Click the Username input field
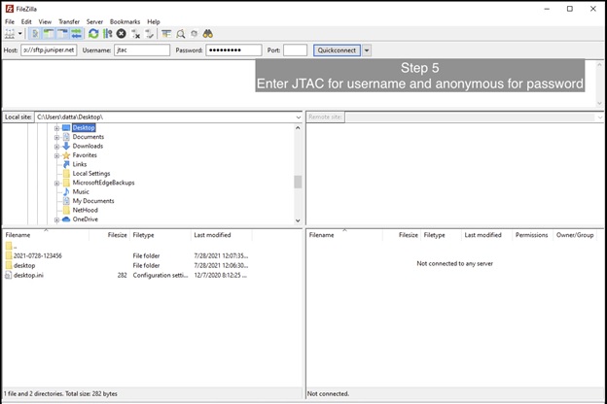The image size is (607, 404). pos(142,50)
